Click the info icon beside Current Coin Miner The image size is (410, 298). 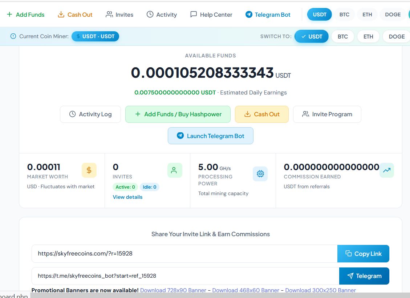tap(13, 36)
